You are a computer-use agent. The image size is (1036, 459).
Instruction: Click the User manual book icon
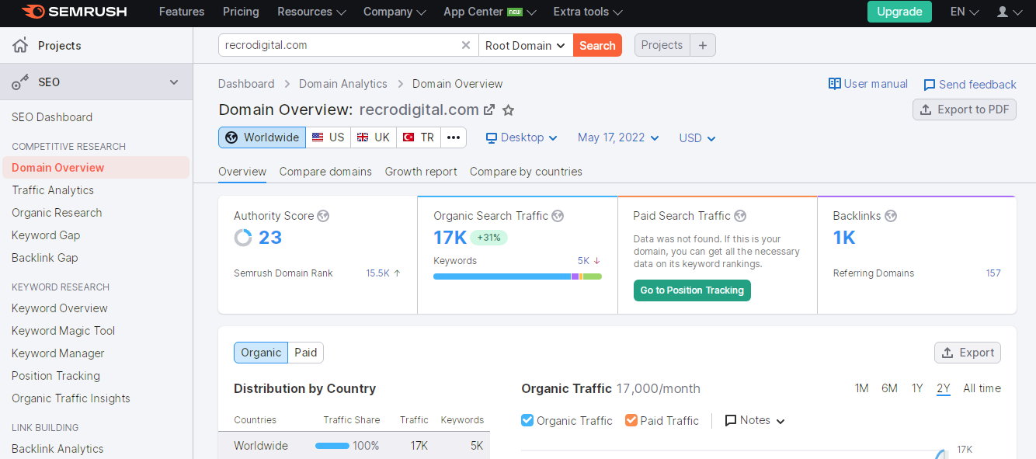(x=835, y=84)
